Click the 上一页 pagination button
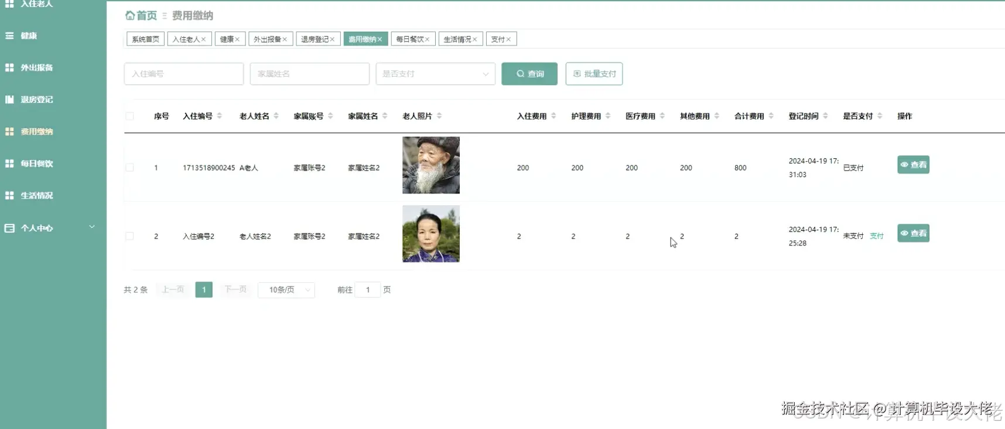The height and width of the screenshot is (429, 1005). click(x=173, y=290)
